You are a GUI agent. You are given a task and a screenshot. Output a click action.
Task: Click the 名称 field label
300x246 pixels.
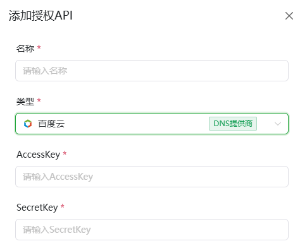(25, 49)
